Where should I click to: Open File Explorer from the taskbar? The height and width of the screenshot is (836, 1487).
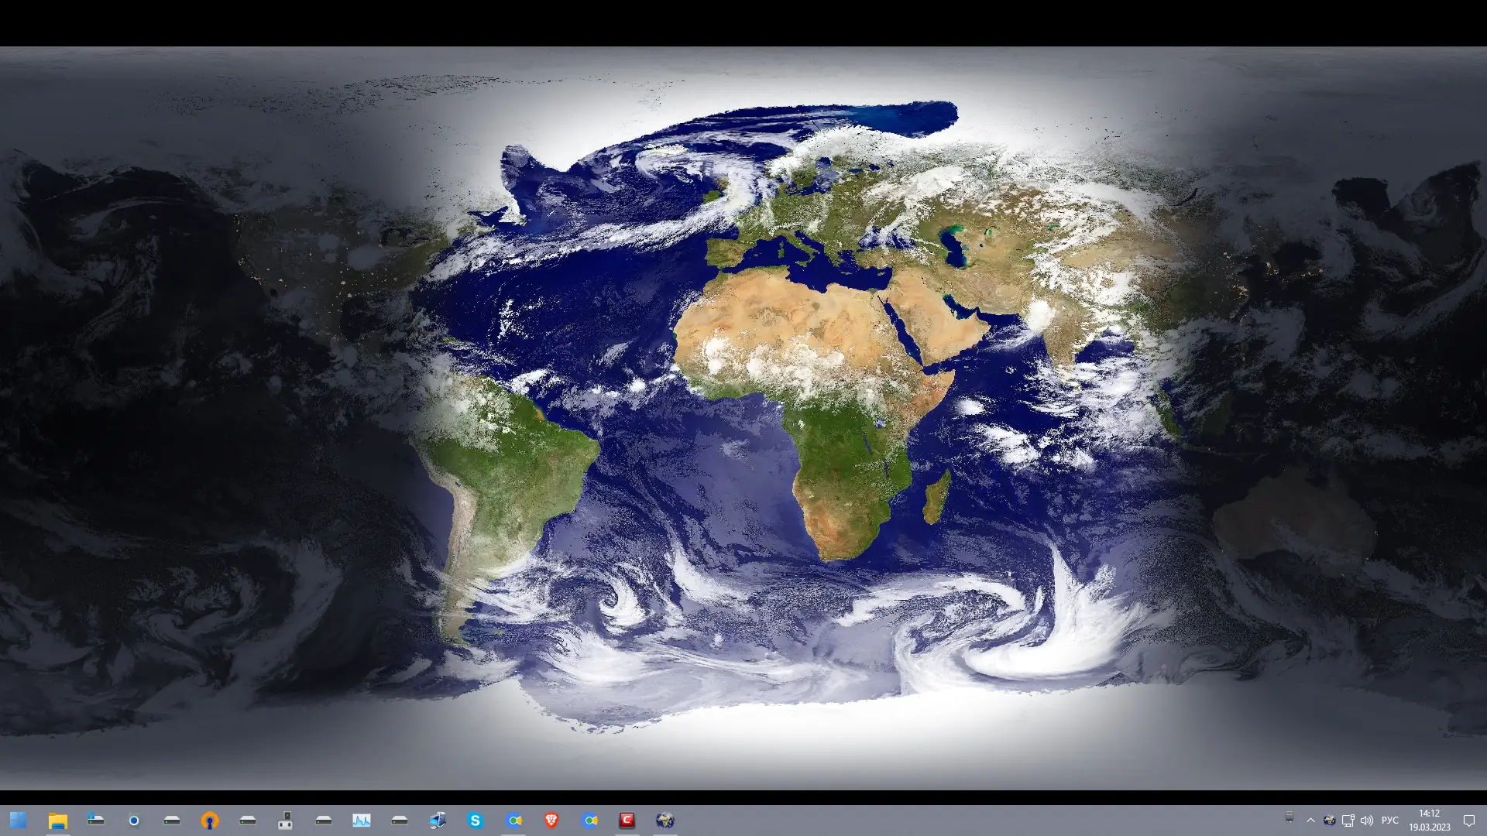point(58,820)
